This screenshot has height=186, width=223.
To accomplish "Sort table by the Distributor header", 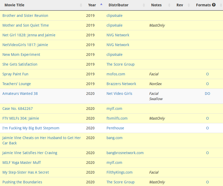I will [x=118, y=5].
